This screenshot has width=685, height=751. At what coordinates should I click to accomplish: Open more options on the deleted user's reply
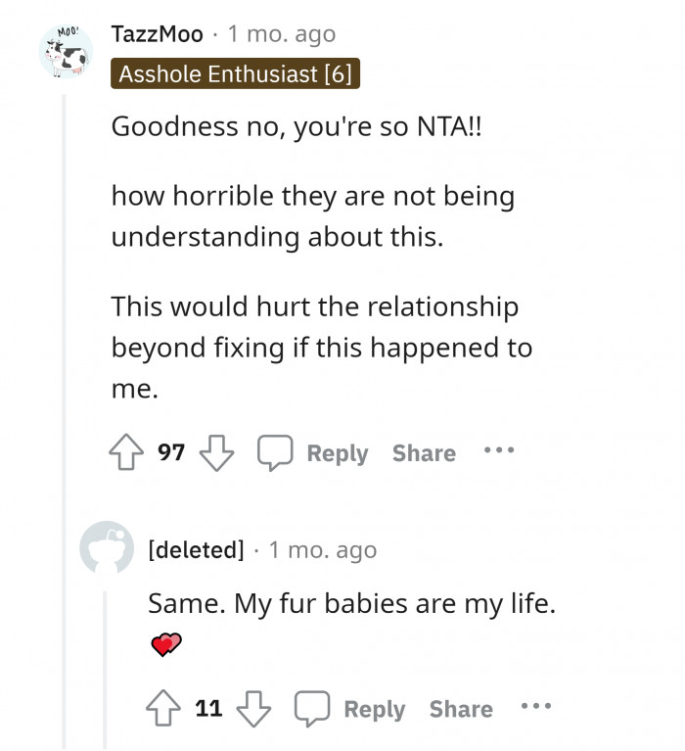[x=536, y=708]
